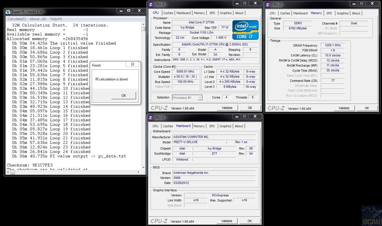
Task: Click Validate in the CPU tab window
Action: pos(227,108)
